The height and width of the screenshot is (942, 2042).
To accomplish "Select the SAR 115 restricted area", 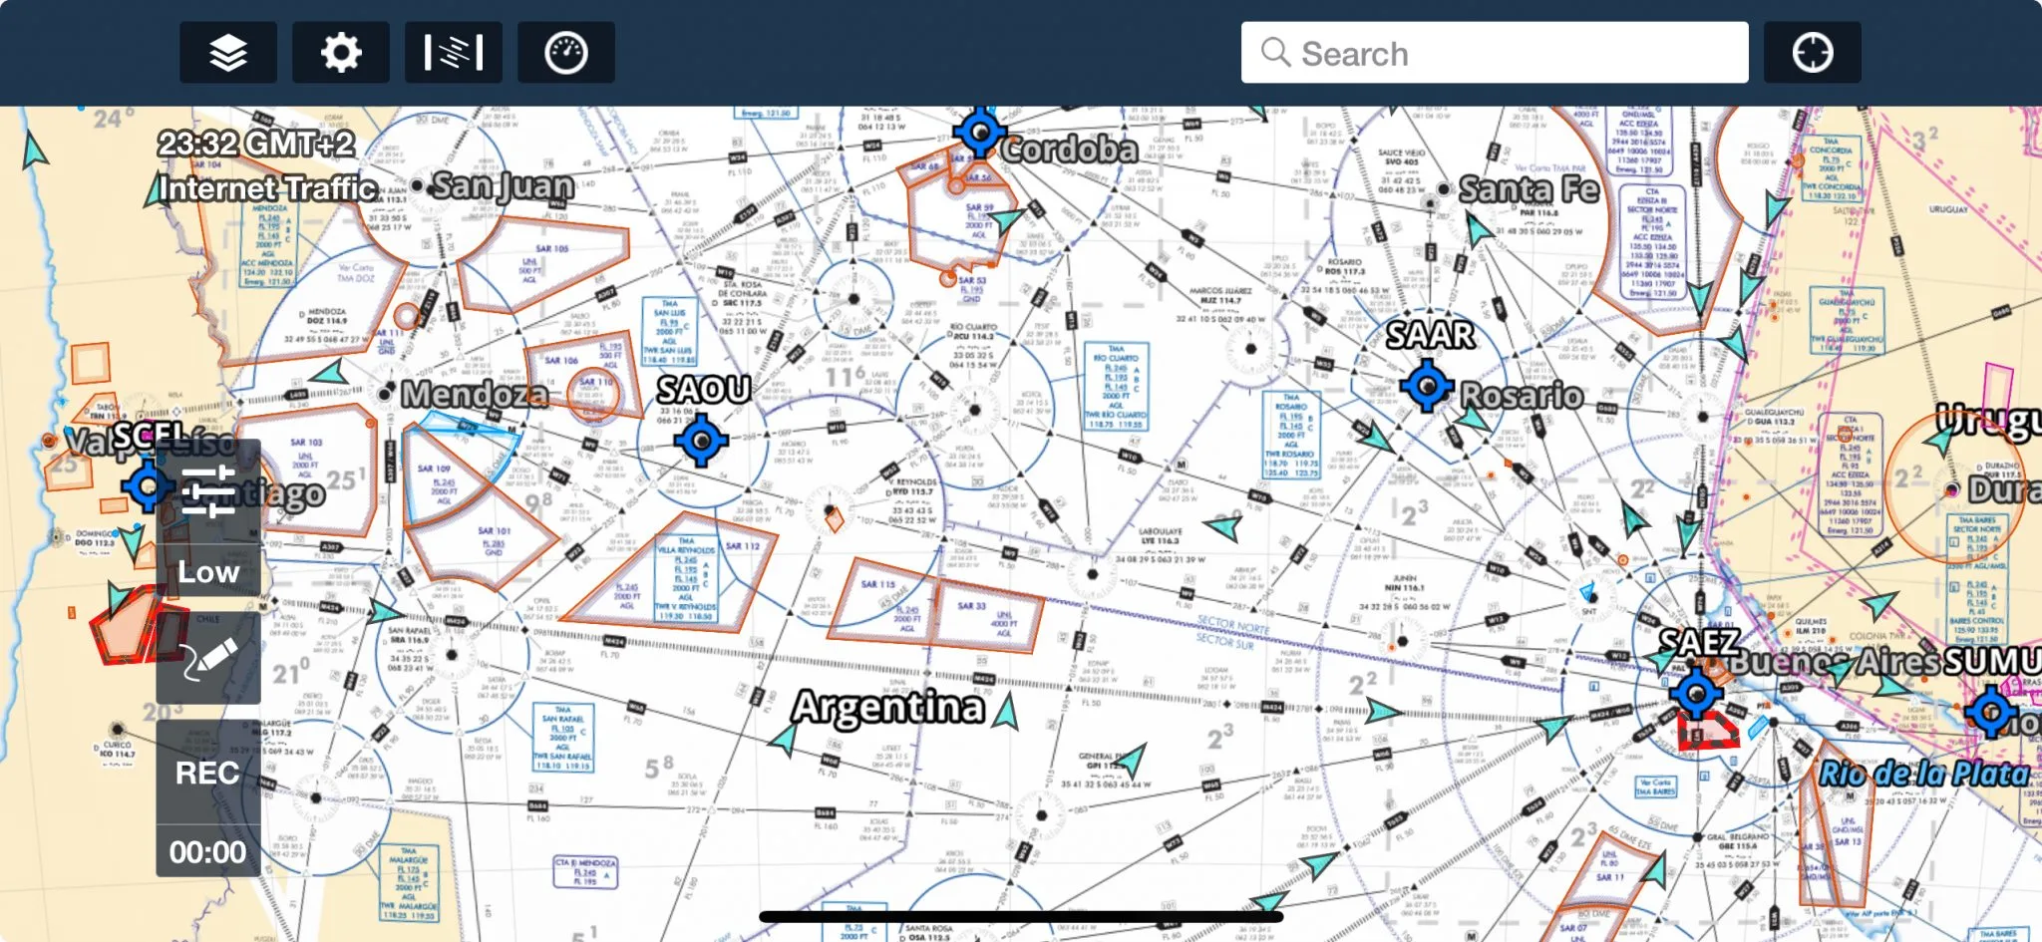I will point(885,598).
